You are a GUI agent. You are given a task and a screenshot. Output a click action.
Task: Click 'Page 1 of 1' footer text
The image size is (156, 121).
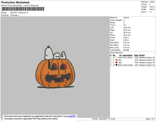tap(150, 119)
